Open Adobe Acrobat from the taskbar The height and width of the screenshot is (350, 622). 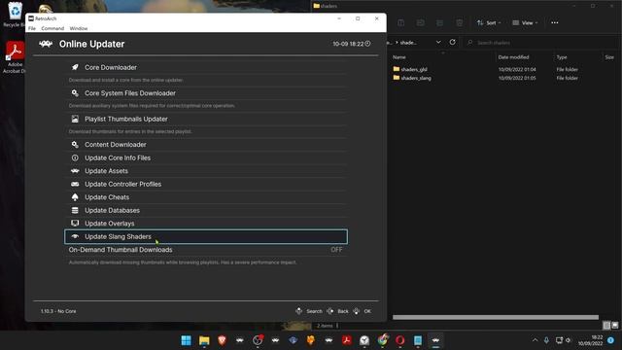click(x=347, y=340)
